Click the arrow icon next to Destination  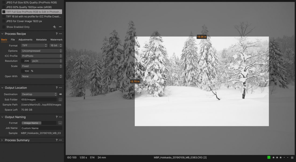pyautogui.click(x=61, y=94)
